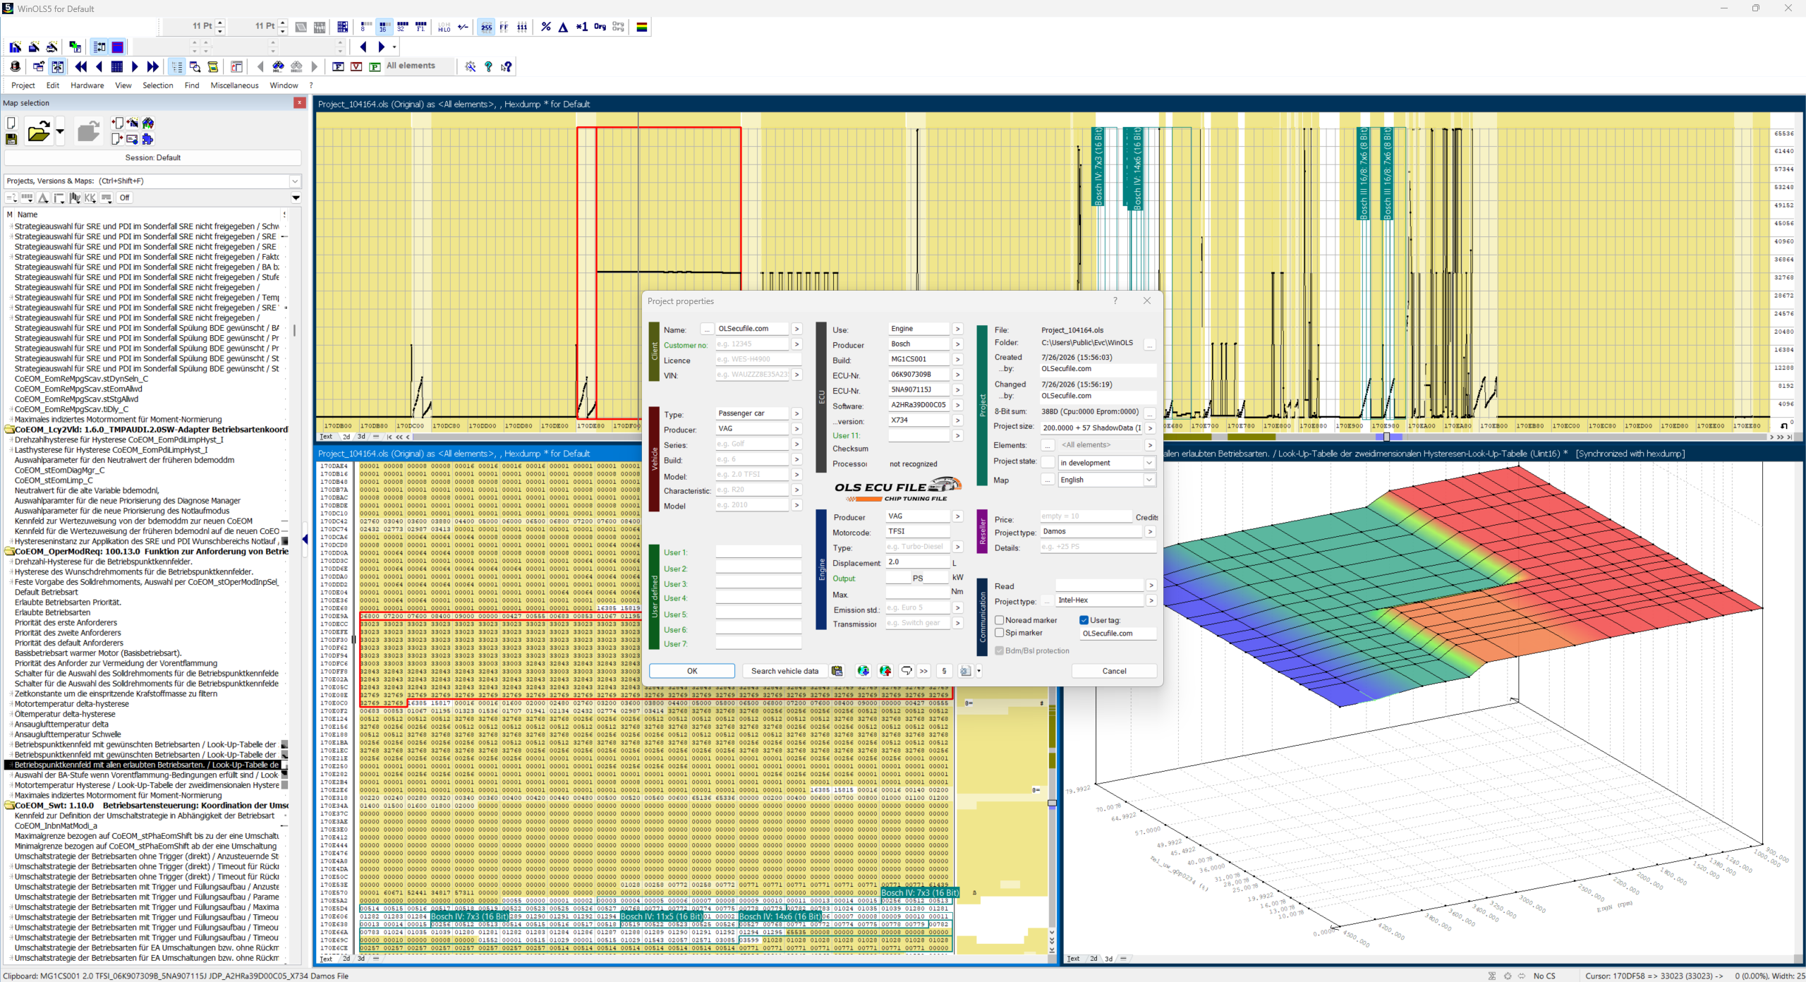
Task: Open the Hardware menu
Action: click(x=87, y=85)
